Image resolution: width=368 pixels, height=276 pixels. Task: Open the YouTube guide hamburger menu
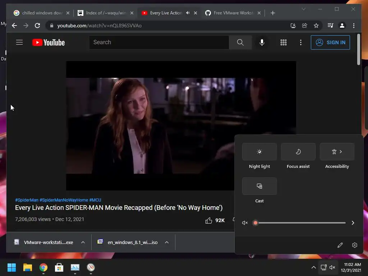pyautogui.click(x=19, y=42)
